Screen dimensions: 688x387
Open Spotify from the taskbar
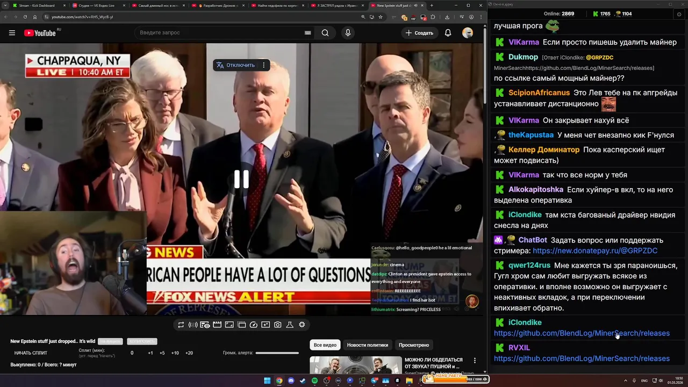tap(314, 381)
